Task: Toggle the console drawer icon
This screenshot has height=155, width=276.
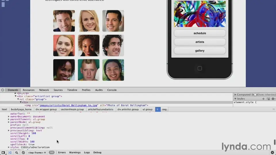Action: tap(10, 152)
